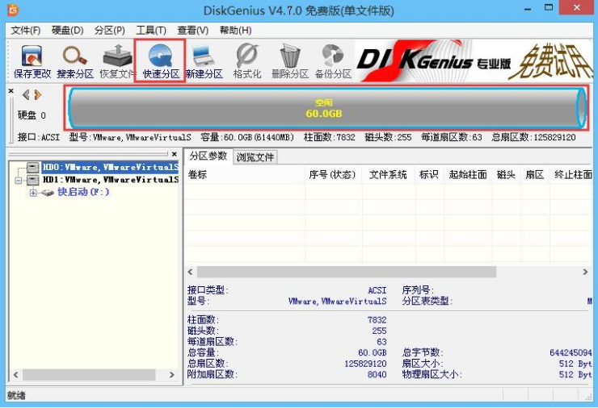Image resolution: width=598 pixels, height=408 pixels.
Task: Launch the 恢复文件 (Recover Files) tool
Action: pos(118,60)
